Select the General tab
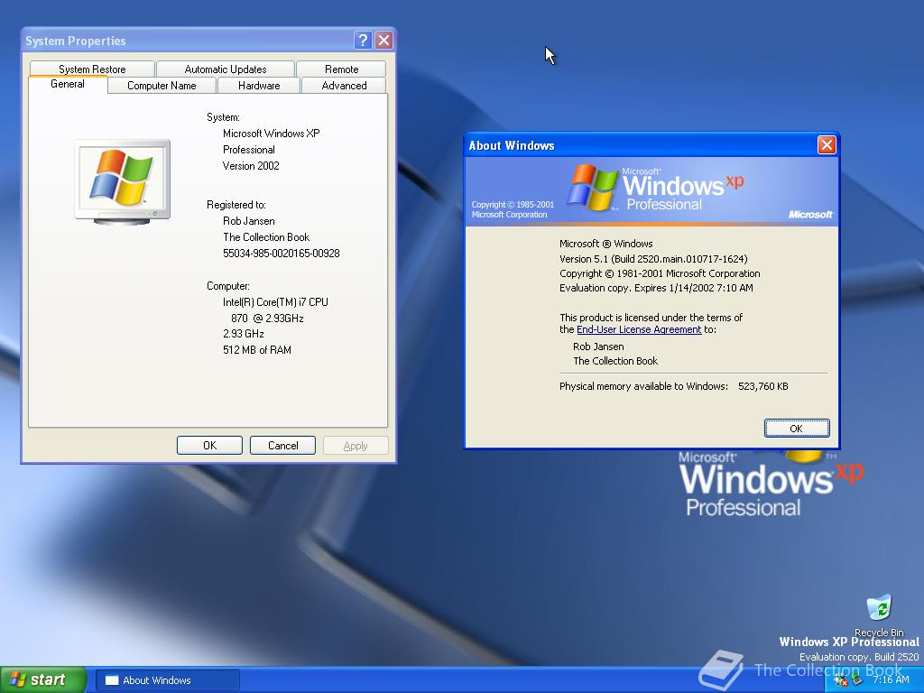The image size is (924, 693). (68, 84)
